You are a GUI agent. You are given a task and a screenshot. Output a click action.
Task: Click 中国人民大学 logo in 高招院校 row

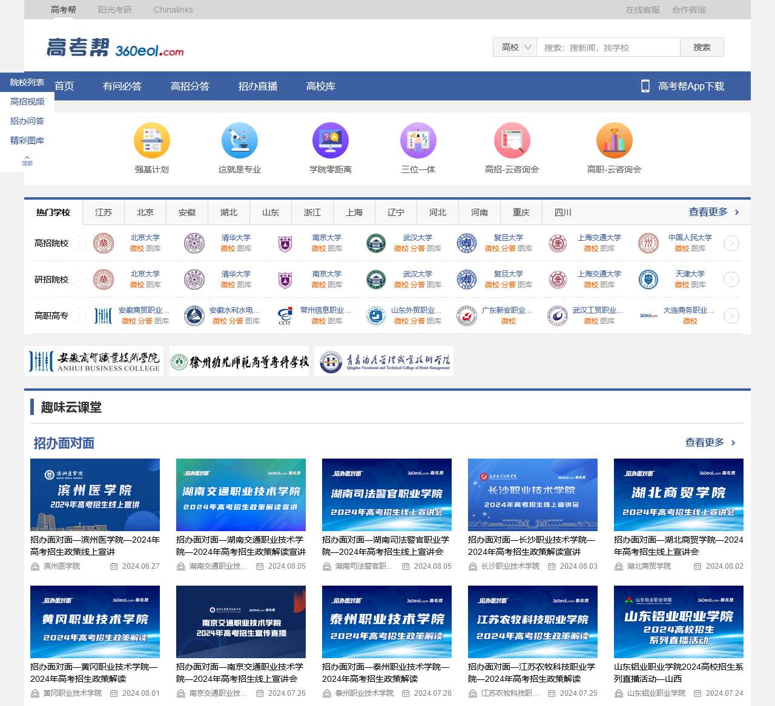tap(648, 243)
